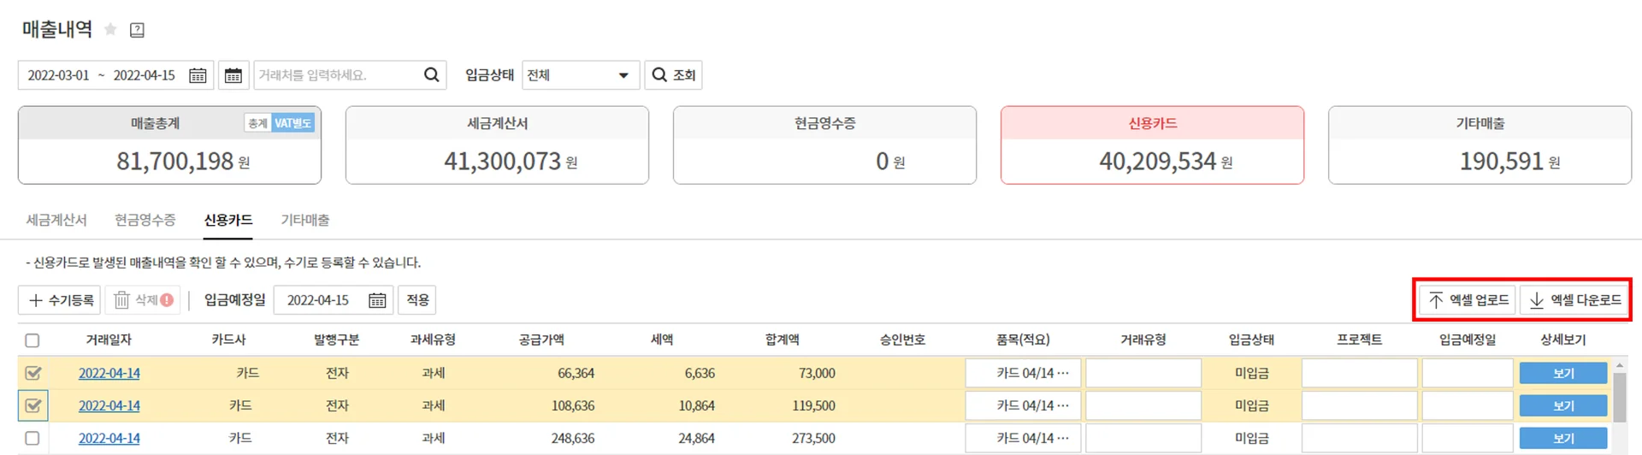Open the help icon next to the title
The height and width of the screenshot is (455, 1642).
pyautogui.click(x=137, y=30)
